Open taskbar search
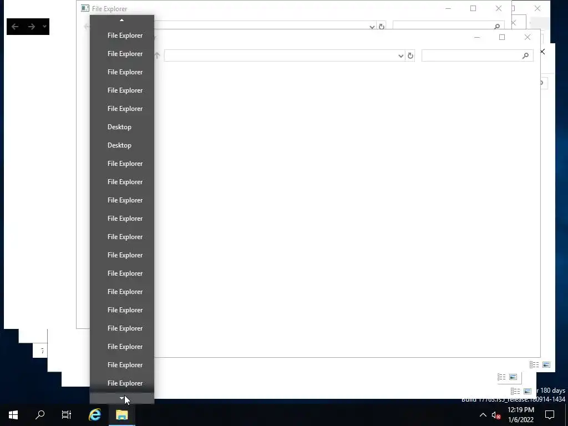Viewport: 568px width, 426px height. [40, 415]
